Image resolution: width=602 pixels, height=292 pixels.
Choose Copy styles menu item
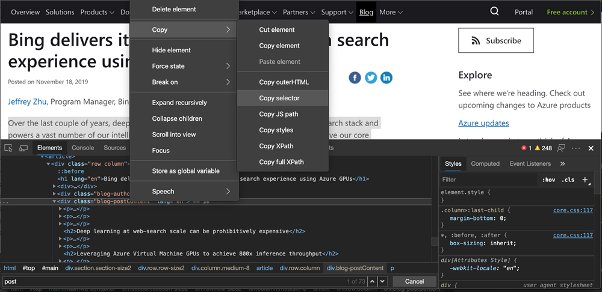pos(282,130)
